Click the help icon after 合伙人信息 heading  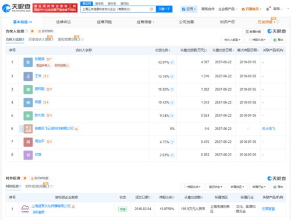[x=26, y=31]
